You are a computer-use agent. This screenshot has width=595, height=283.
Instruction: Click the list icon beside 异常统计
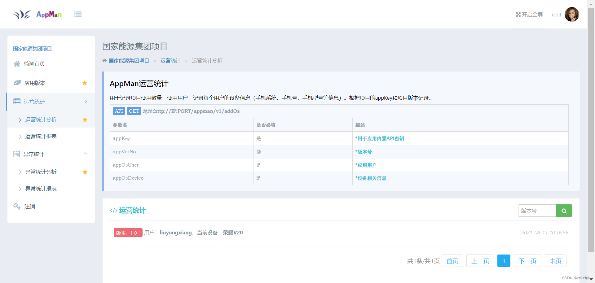tap(17, 154)
